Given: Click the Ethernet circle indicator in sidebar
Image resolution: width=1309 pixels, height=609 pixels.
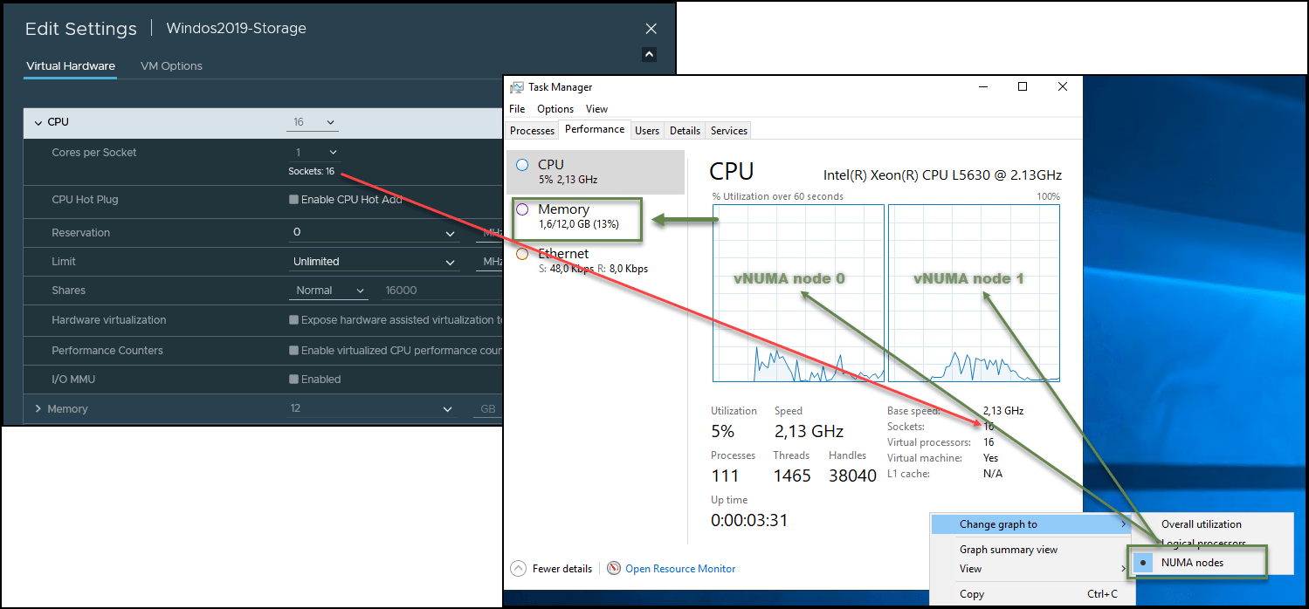Looking at the screenshot, I should tap(522, 254).
